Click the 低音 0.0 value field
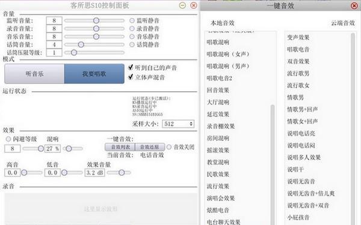 click(52, 173)
